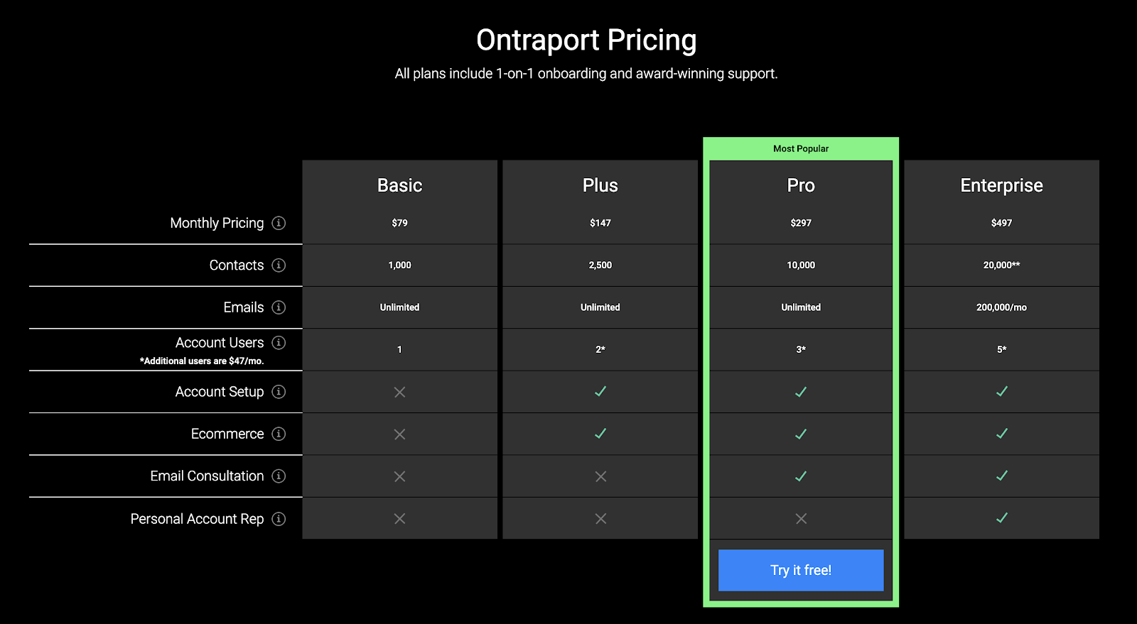Click the Ecommerce row label
The image size is (1137, 624).
(x=227, y=434)
